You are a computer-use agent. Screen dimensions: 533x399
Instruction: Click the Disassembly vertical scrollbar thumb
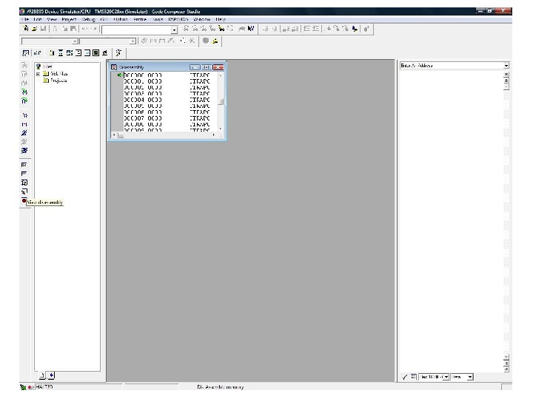[221, 101]
